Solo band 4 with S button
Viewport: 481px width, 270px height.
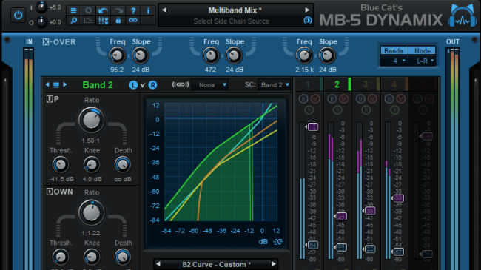(x=394, y=109)
